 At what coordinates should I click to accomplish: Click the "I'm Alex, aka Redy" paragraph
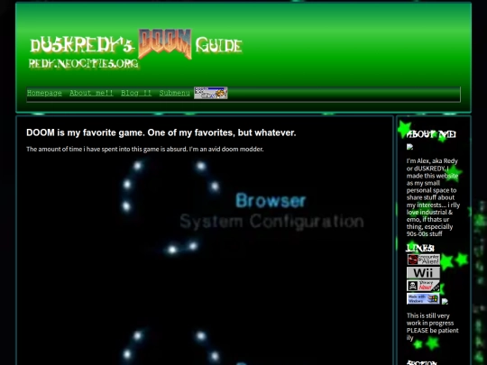click(x=433, y=197)
